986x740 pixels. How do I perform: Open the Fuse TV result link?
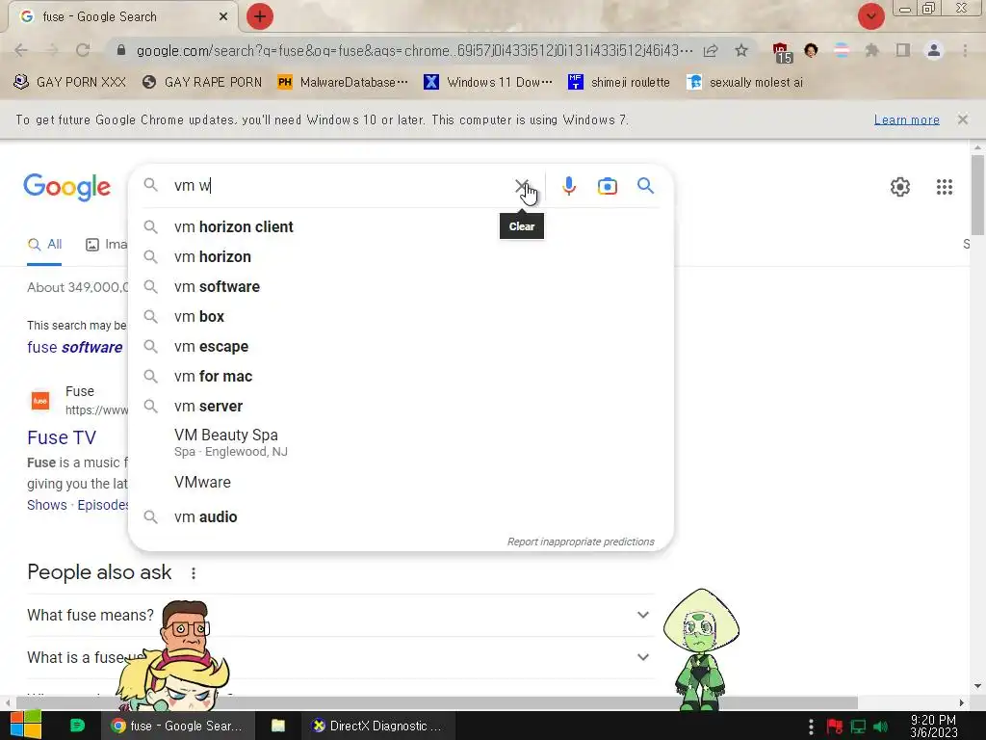tap(62, 437)
